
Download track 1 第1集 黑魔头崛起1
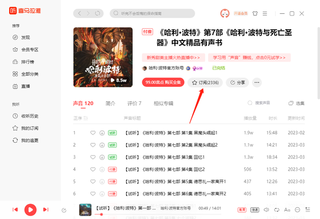(102, 133)
